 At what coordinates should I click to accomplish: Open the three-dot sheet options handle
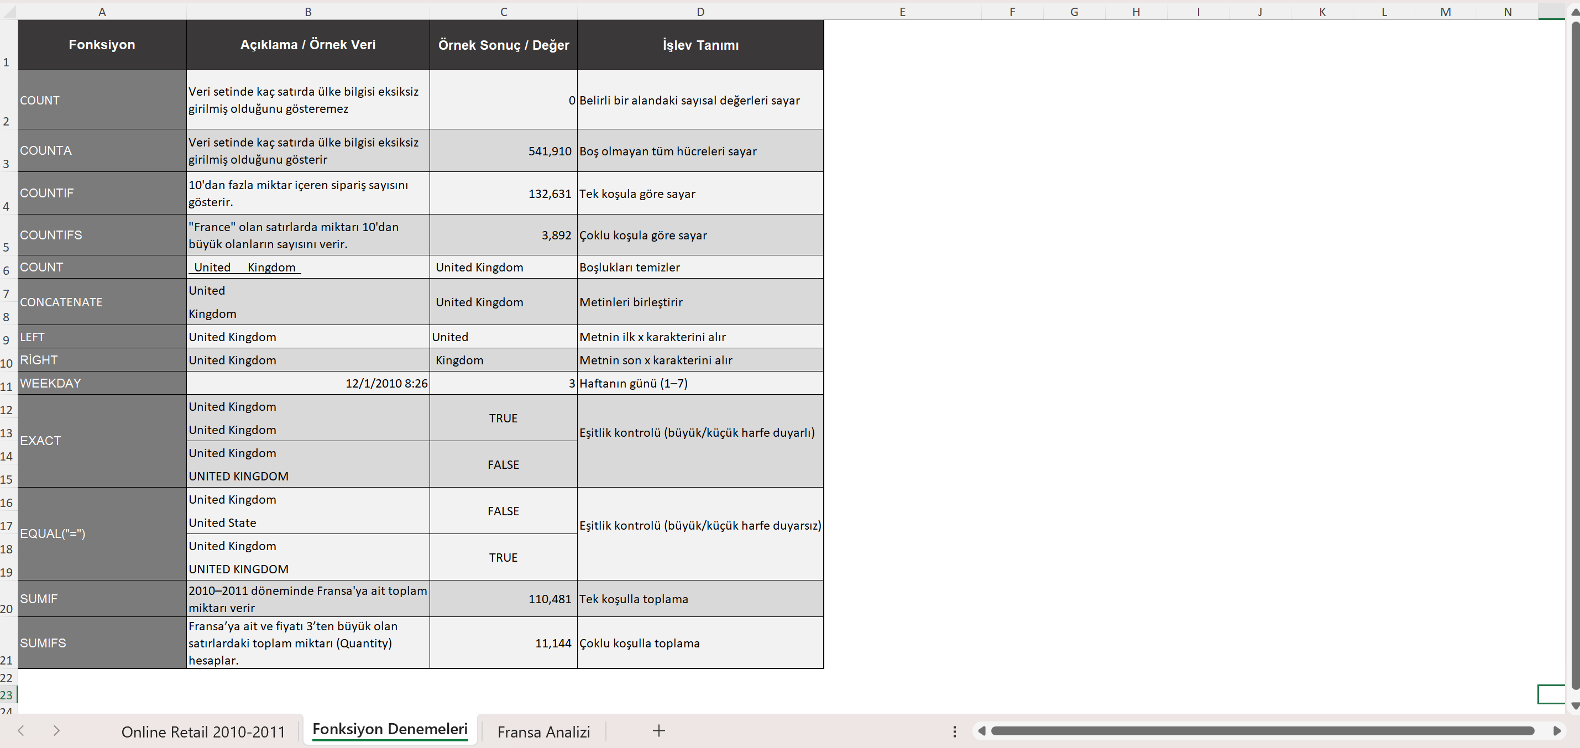click(954, 731)
